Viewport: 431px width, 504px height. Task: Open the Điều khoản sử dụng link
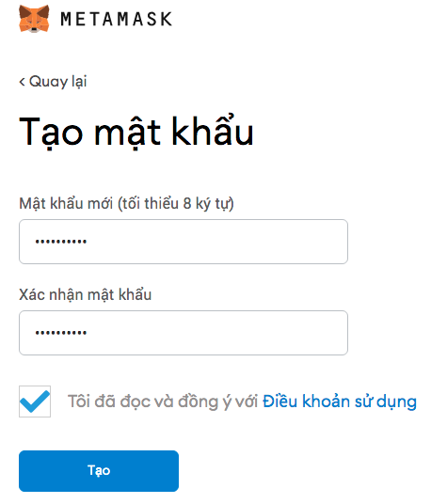[x=340, y=402]
